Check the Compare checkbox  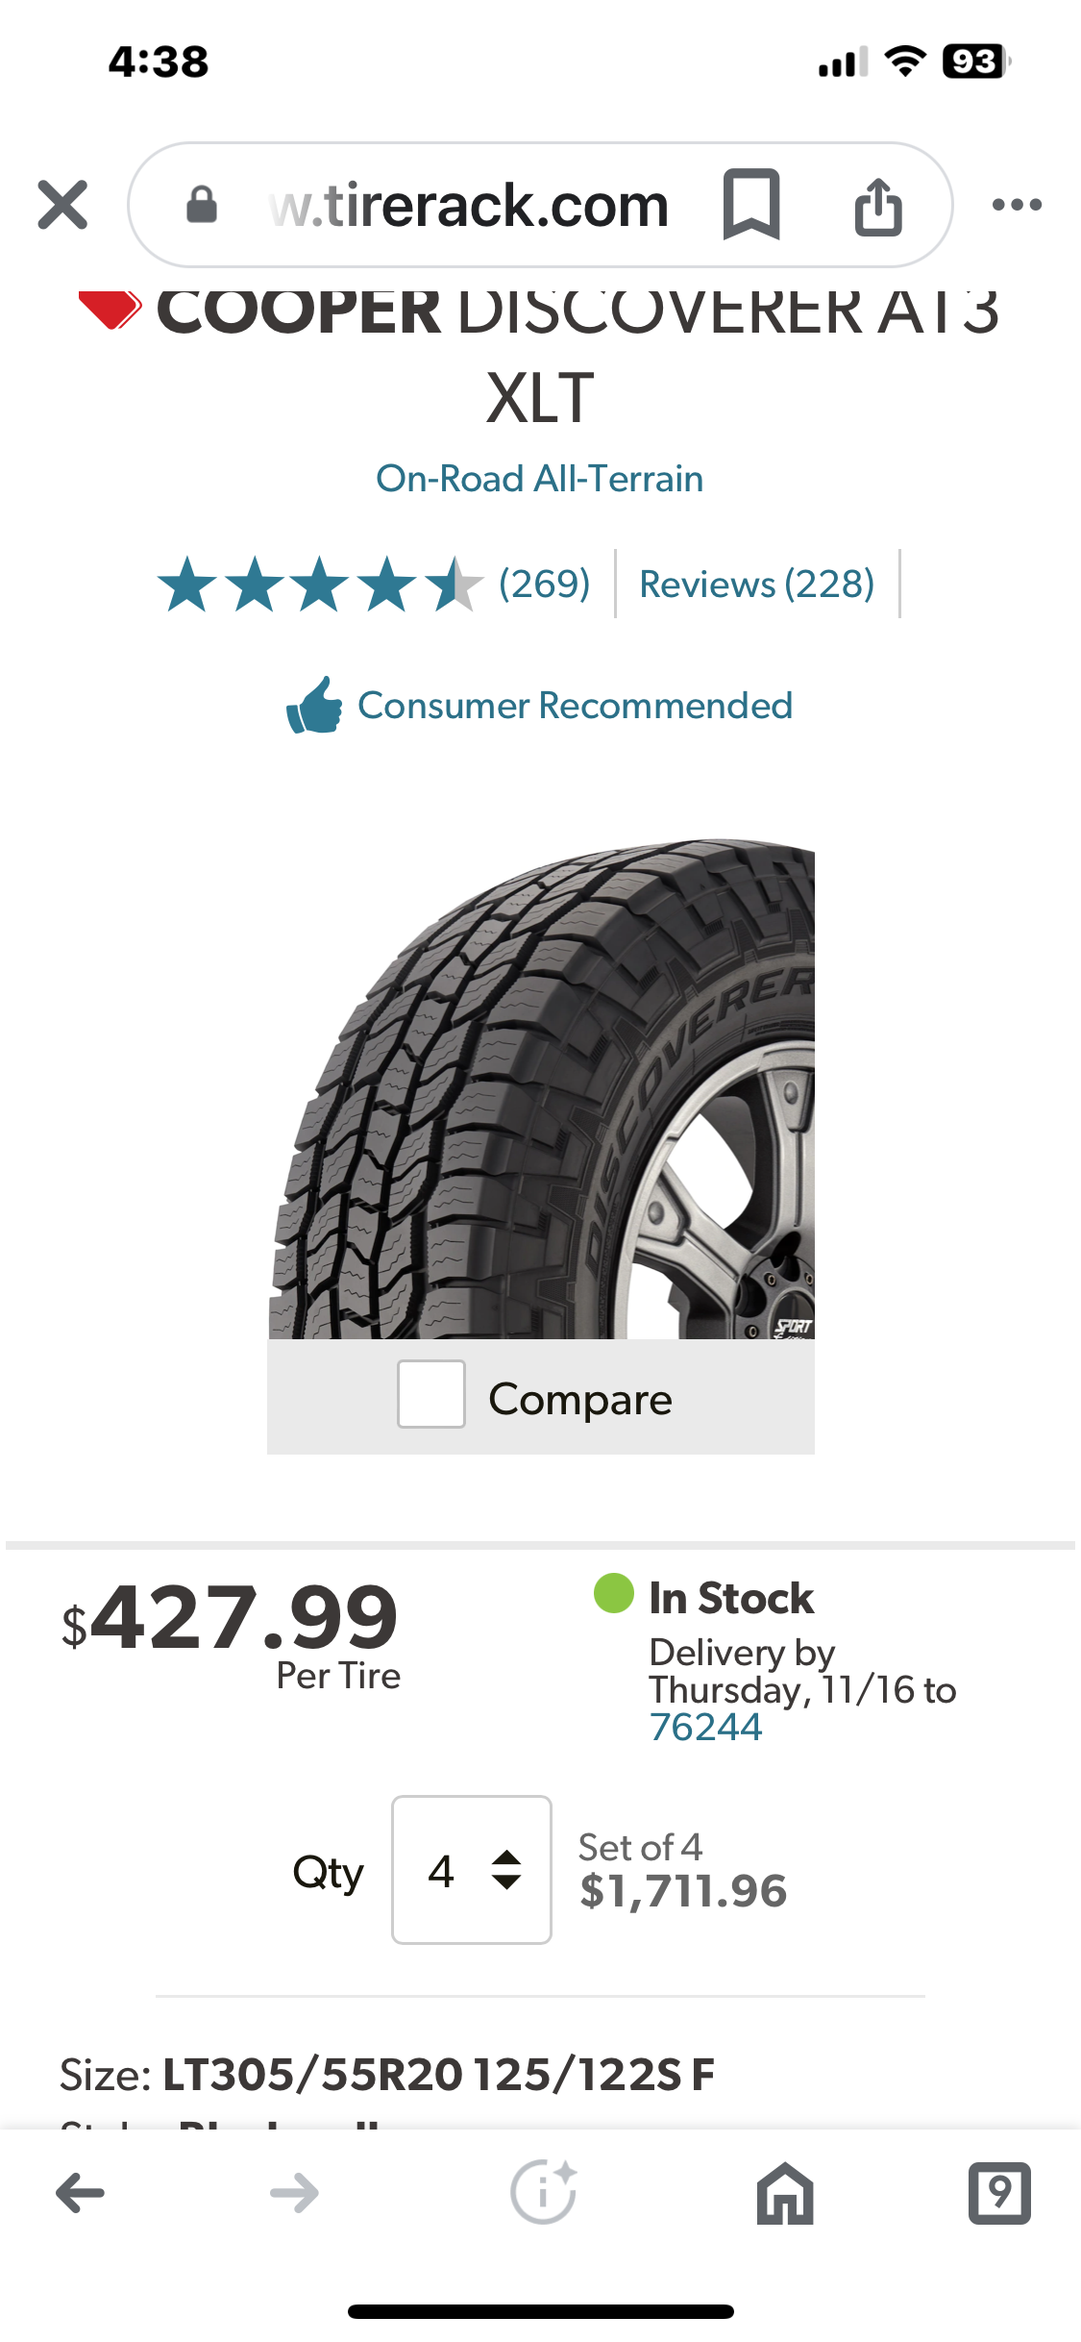431,1394
